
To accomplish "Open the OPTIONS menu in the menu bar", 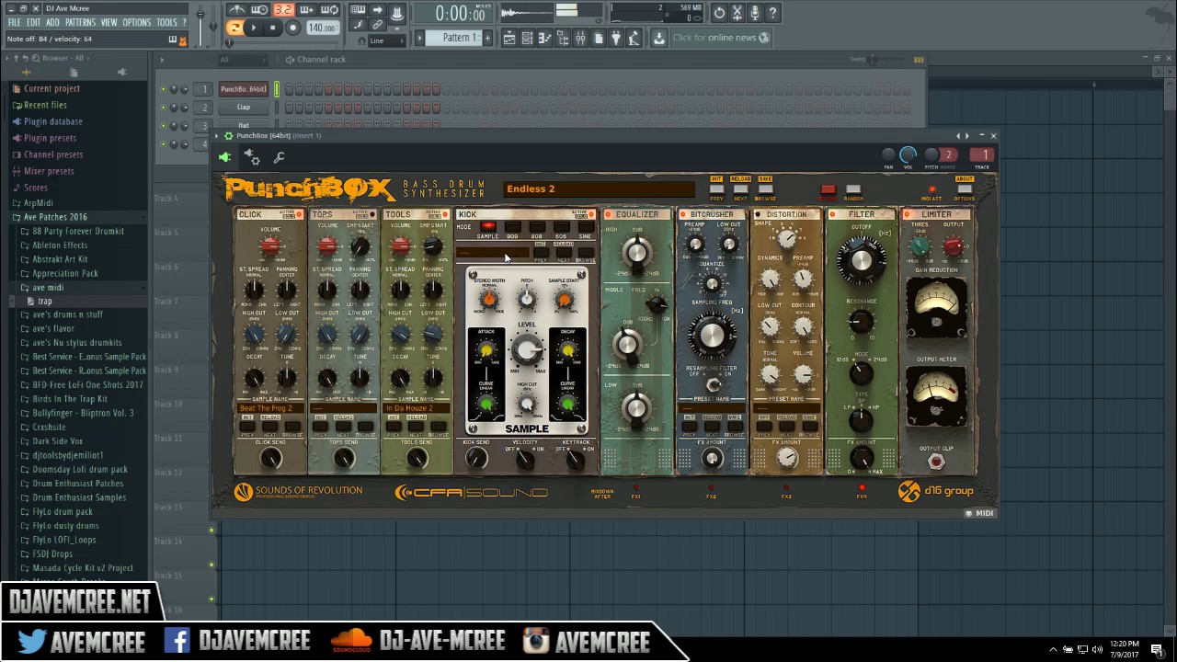I will point(134,22).
